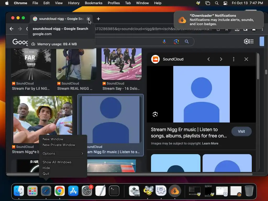Open Chrome from the dock
Screen dimensions: 268x201
click(x=59, y=191)
